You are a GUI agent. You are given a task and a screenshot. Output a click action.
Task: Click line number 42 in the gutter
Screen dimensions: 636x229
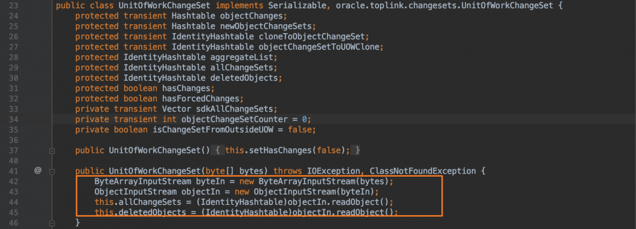(x=13, y=181)
